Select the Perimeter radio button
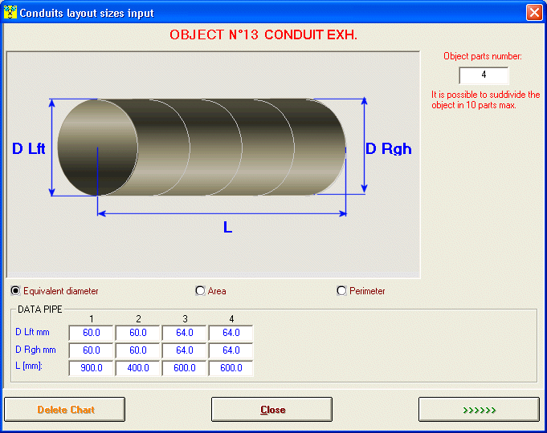Image resolution: width=547 pixels, height=433 pixels. tap(341, 290)
